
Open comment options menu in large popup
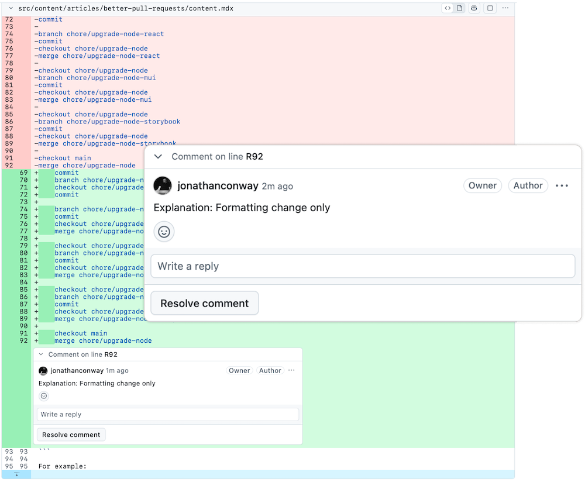[x=562, y=186]
